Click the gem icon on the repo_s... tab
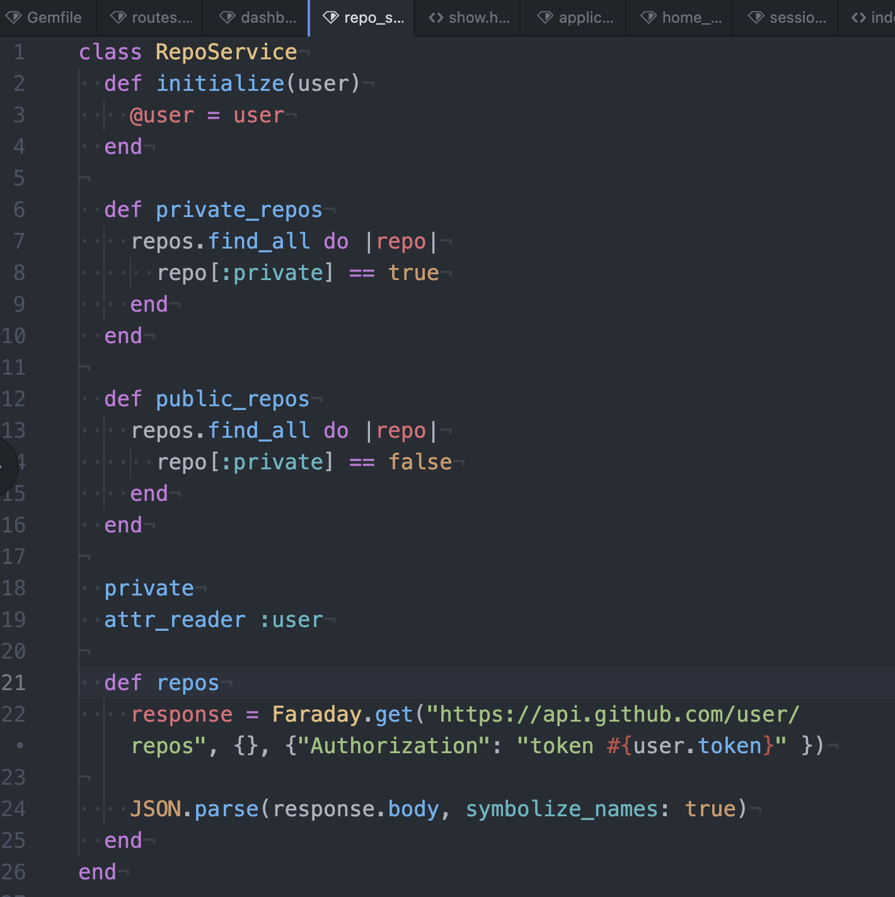Screen dimensions: 895x897 click(330, 18)
